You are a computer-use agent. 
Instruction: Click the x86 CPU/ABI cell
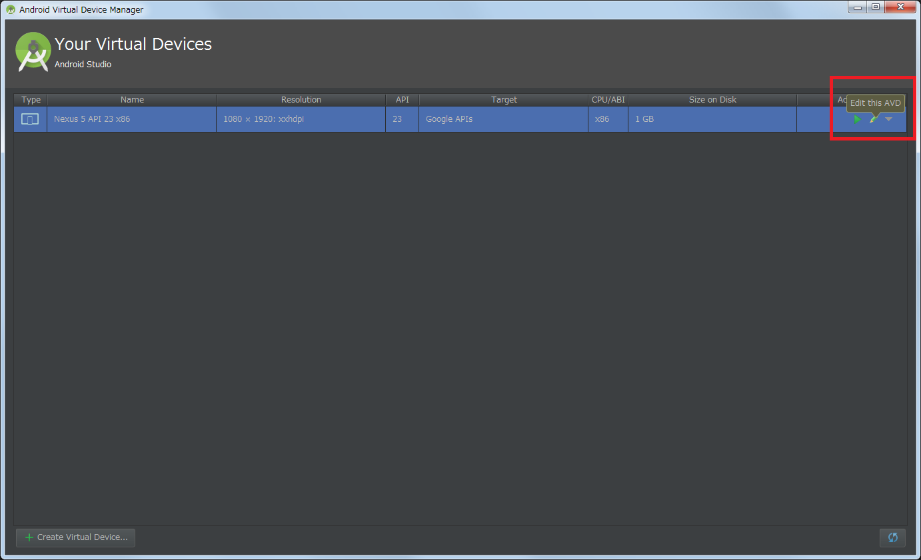[608, 119]
